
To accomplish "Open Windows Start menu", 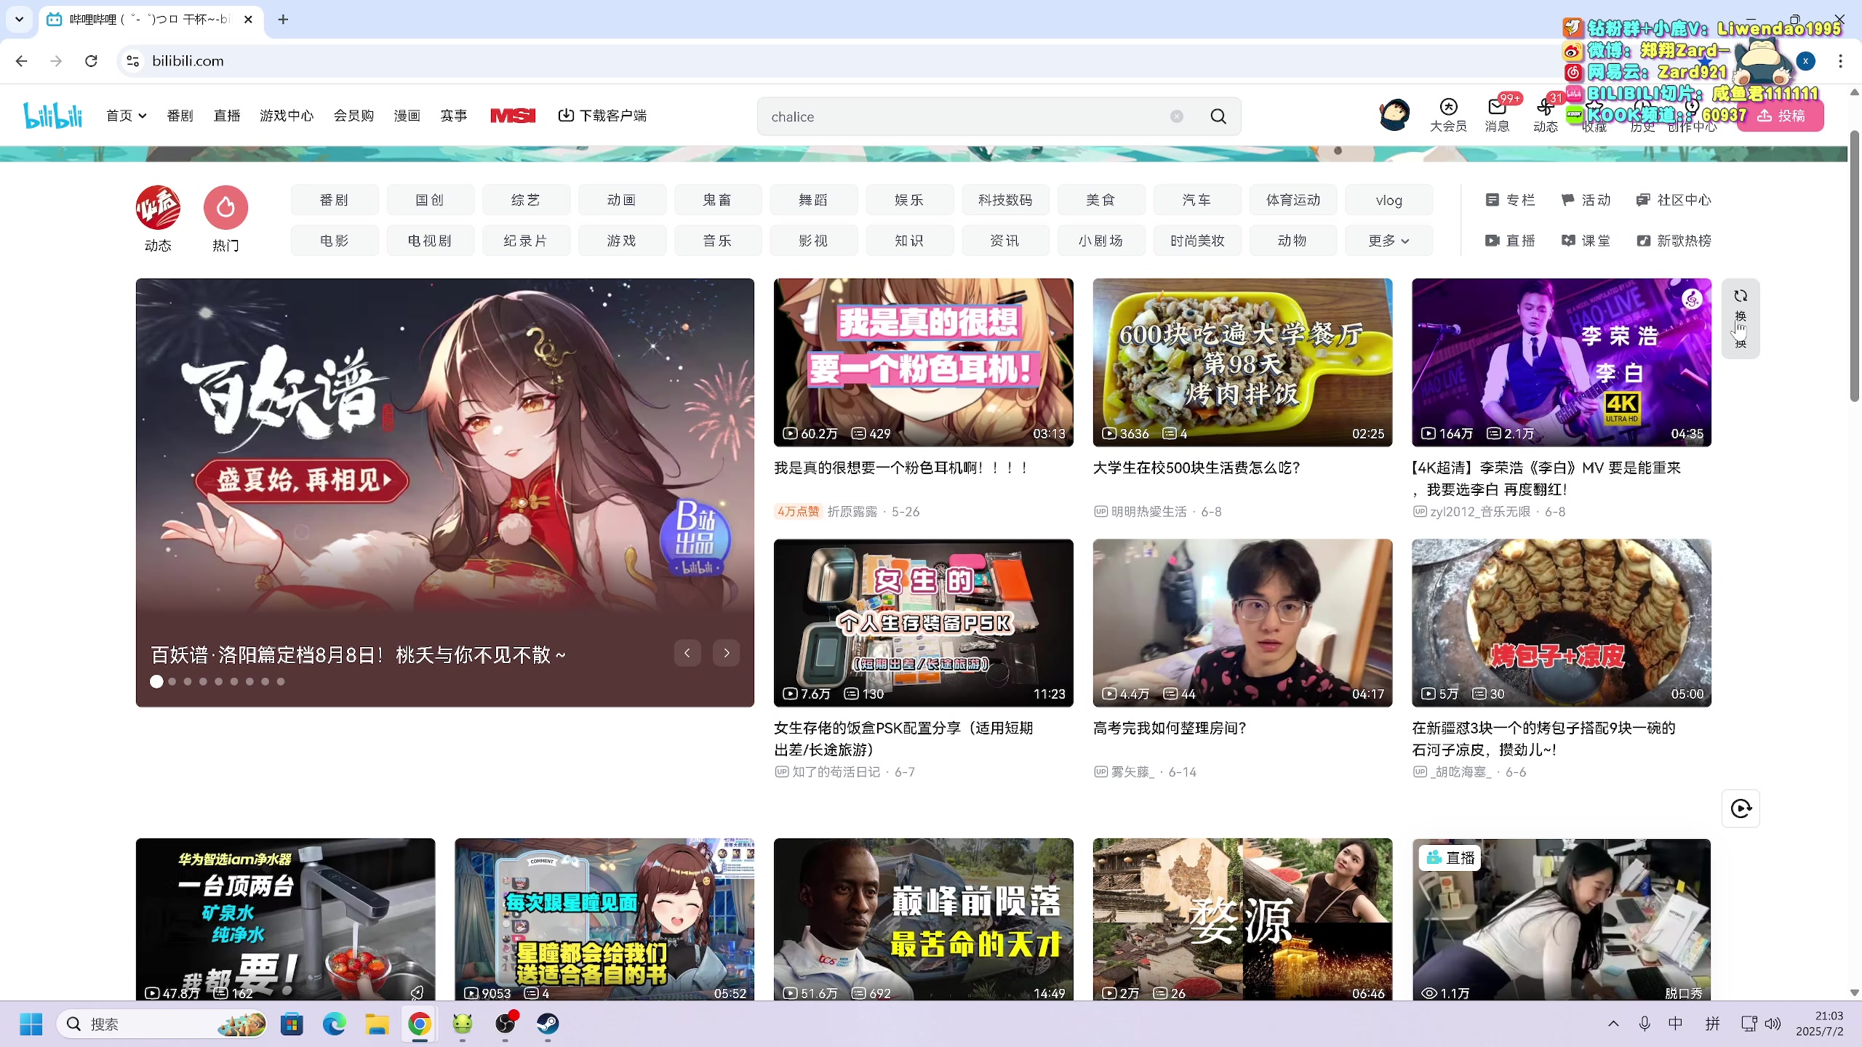I will tap(31, 1024).
